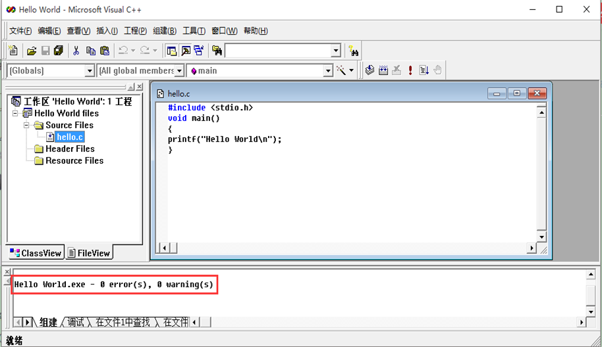602x347 pixels.
Task: Click the Compile toolbar icon
Action: tap(369, 70)
